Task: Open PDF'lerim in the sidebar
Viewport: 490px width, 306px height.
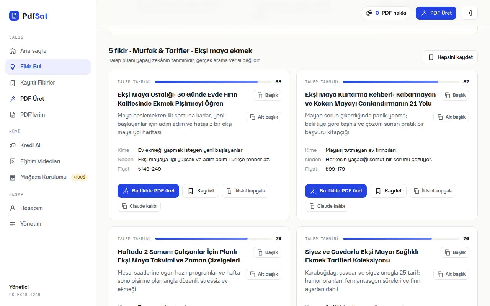Action: point(48,115)
